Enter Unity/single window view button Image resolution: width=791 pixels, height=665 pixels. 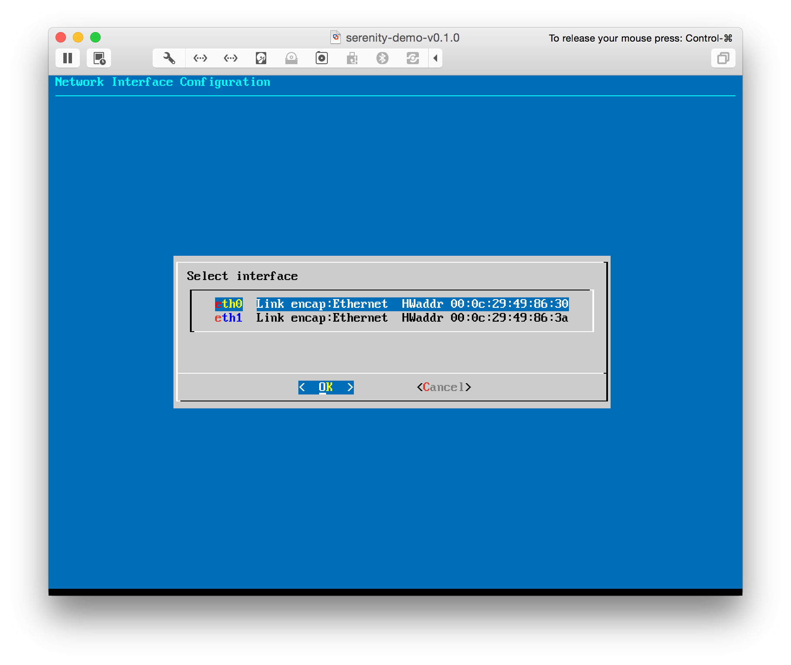click(723, 58)
